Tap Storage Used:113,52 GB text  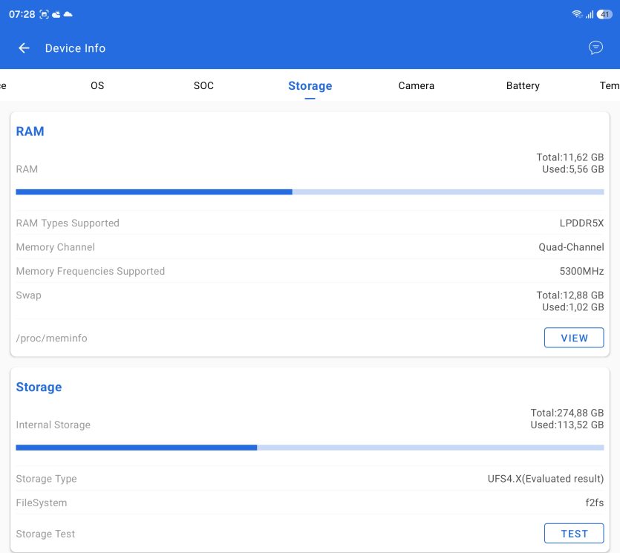(567, 425)
